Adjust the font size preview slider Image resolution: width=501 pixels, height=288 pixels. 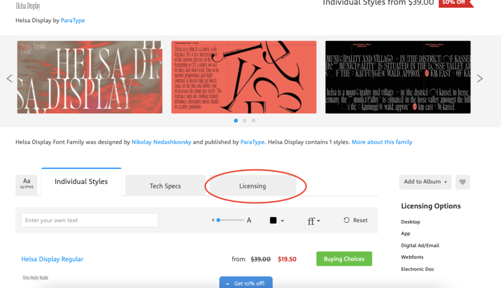coord(230,220)
